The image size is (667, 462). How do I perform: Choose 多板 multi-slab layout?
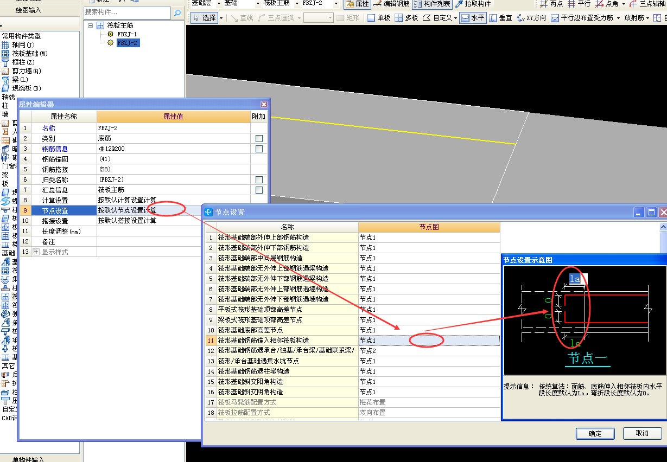(406, 17)
